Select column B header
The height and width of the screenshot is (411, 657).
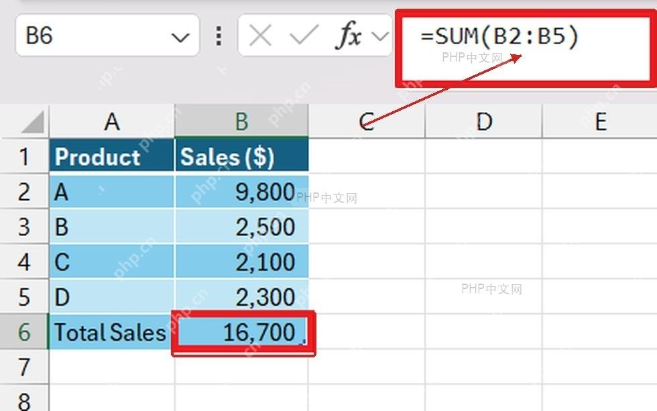tap(241, 121)
